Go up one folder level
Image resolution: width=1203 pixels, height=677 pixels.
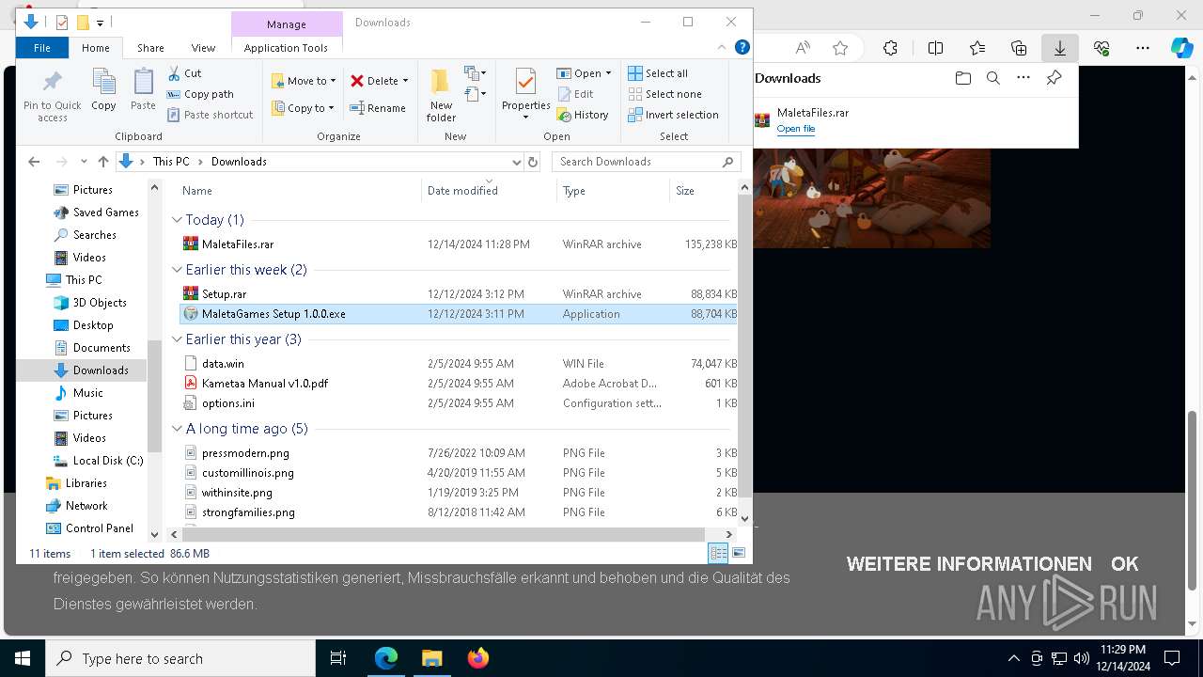(103, 162)
